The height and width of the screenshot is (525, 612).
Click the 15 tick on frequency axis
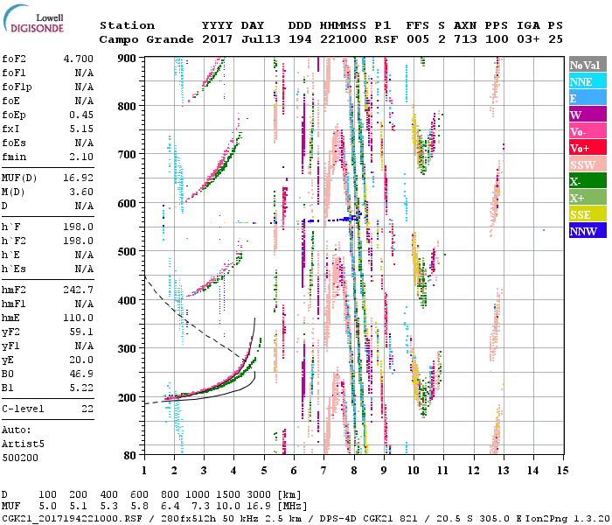[562, 469]
